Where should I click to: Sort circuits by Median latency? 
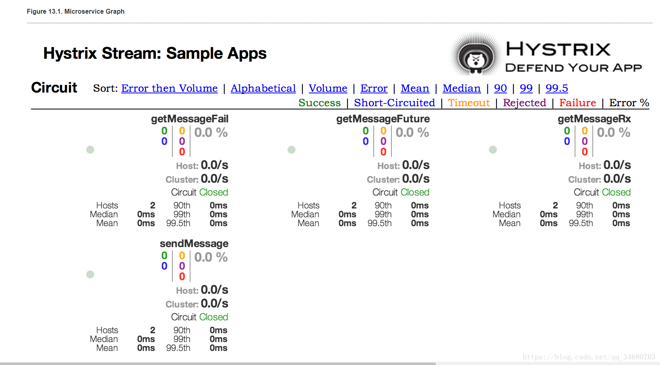(462, 89)
